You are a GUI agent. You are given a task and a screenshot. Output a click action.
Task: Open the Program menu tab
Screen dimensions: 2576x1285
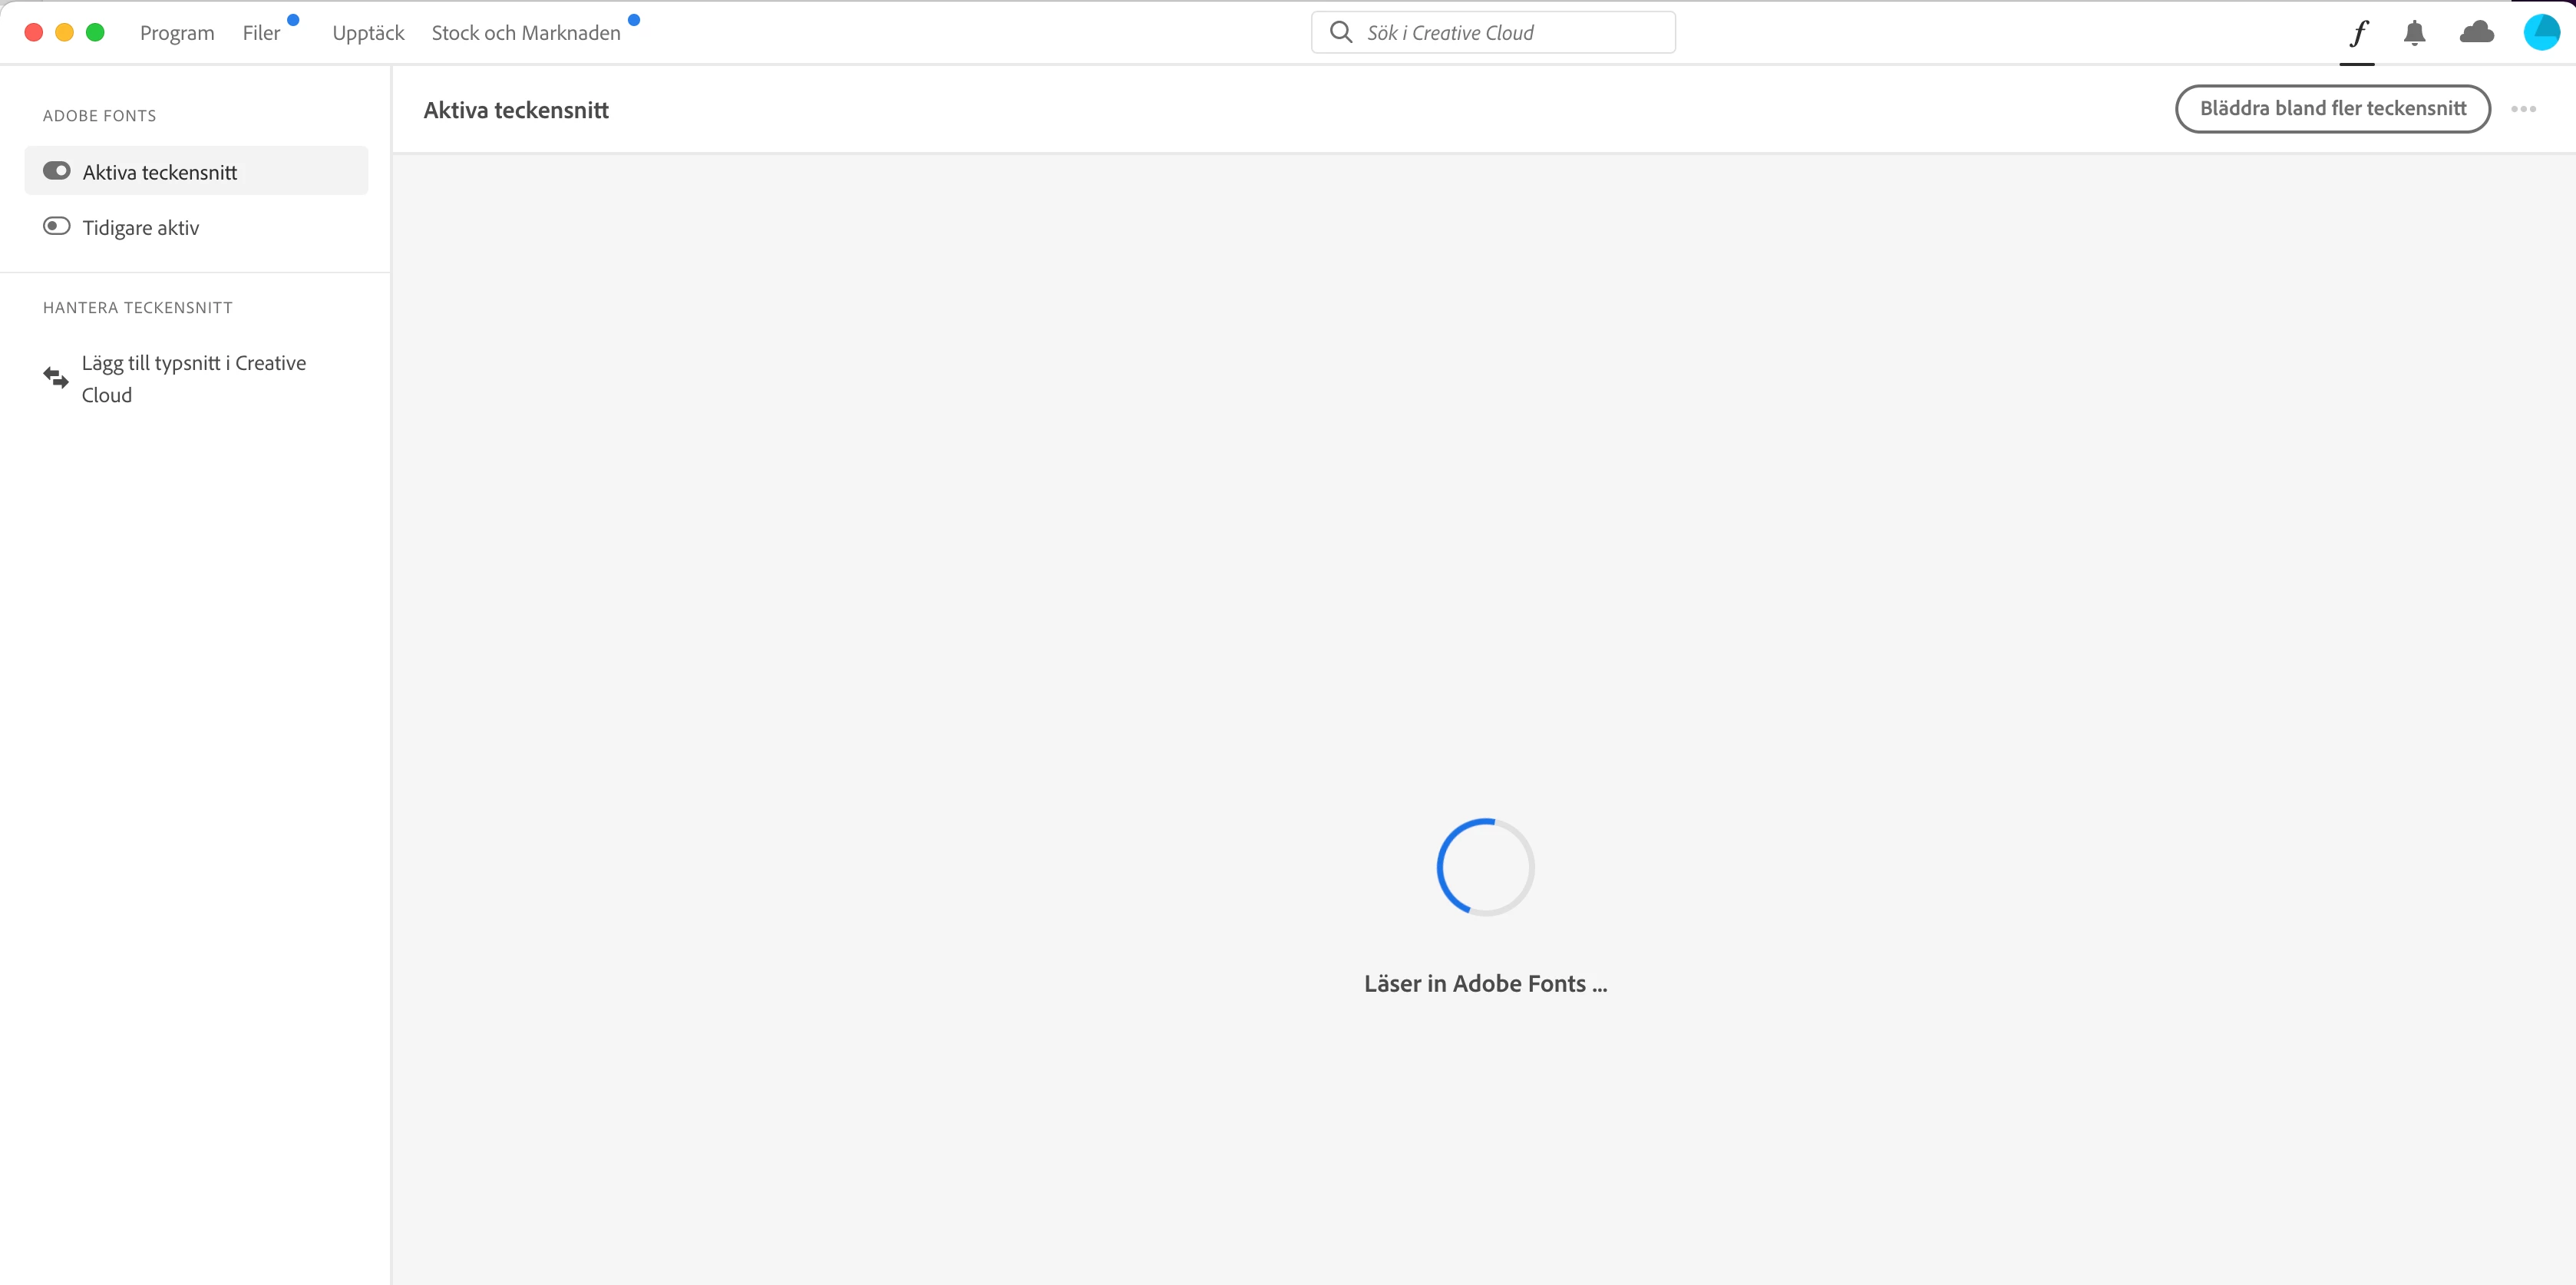pos(177,33)
